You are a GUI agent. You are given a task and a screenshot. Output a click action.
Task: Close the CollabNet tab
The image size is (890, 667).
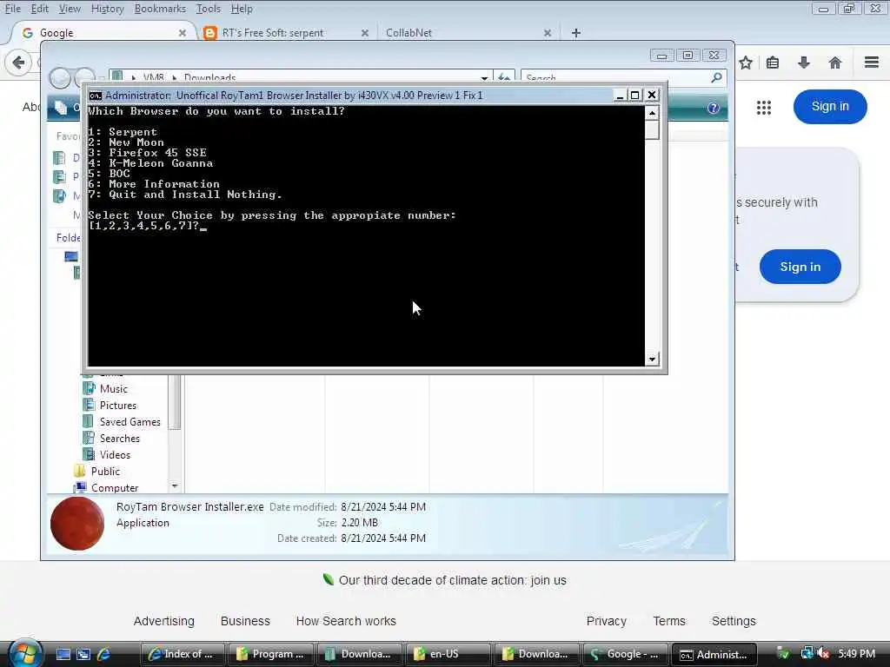(x=548, y=33)
